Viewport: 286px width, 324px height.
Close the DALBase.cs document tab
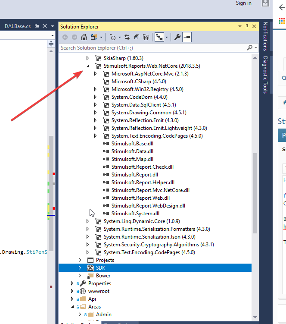44,26
